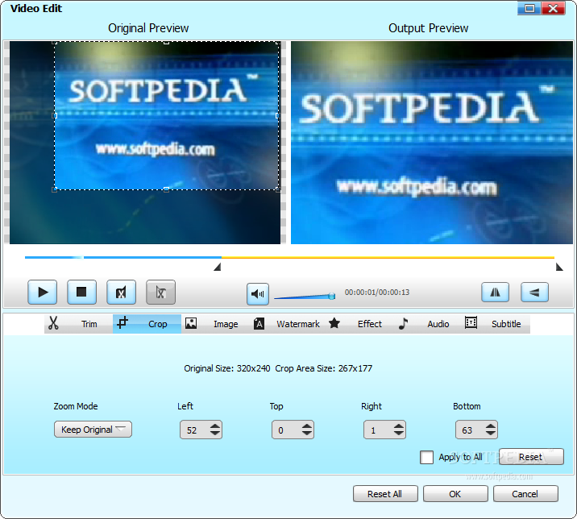The height and width of the screenshot is (519, 577).
Task: Flip the video horizontally
Action: pos(496,293)
